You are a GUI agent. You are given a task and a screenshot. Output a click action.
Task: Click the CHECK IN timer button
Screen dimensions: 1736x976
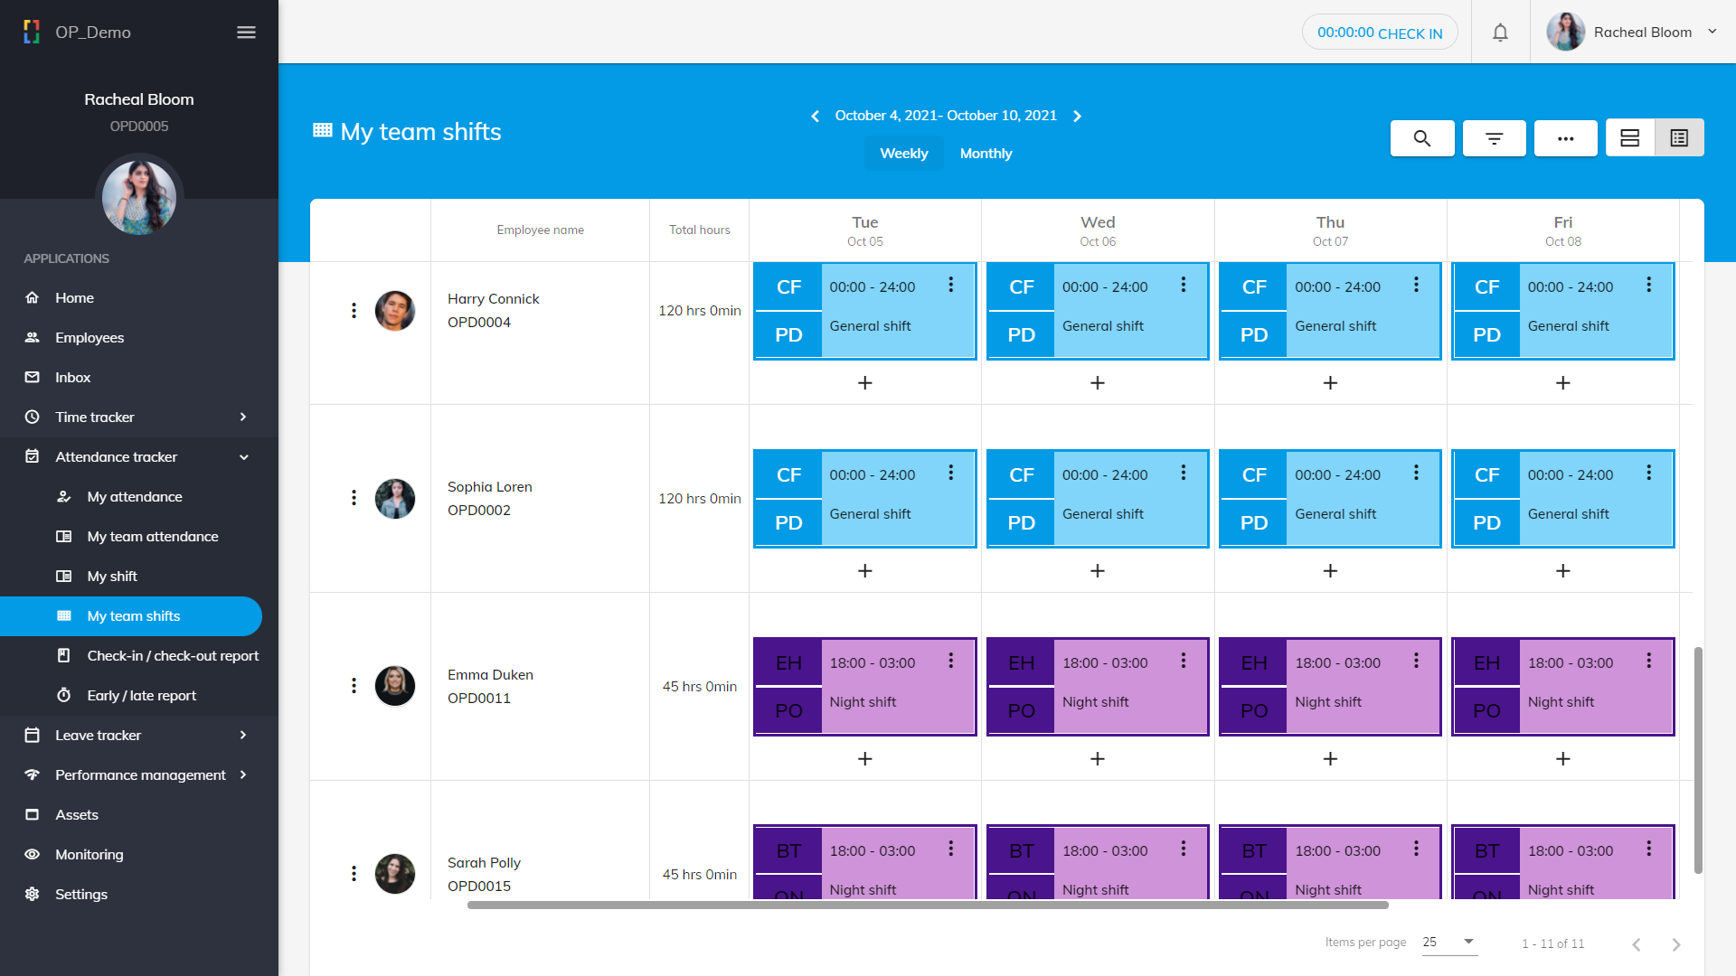(x=1379, y=33)
